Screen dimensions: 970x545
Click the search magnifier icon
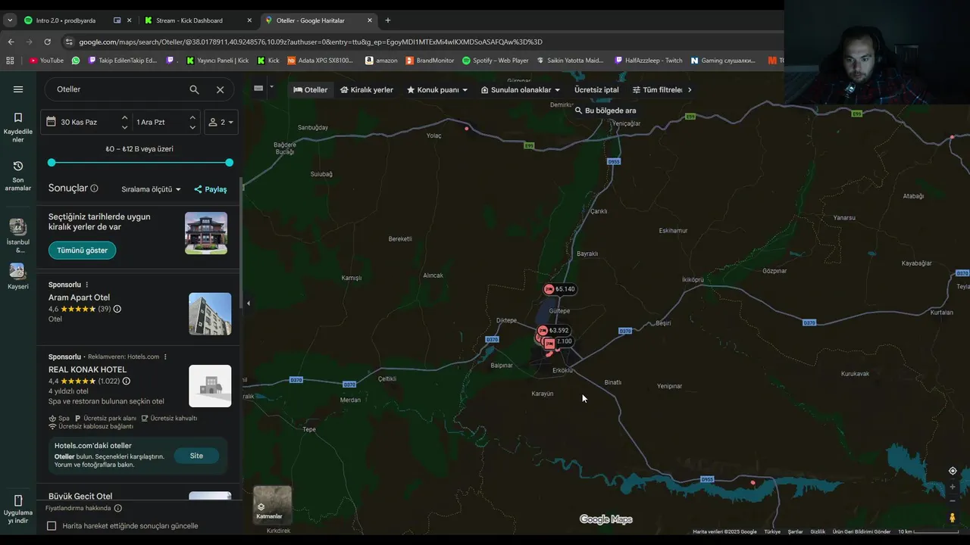point(194,89)
